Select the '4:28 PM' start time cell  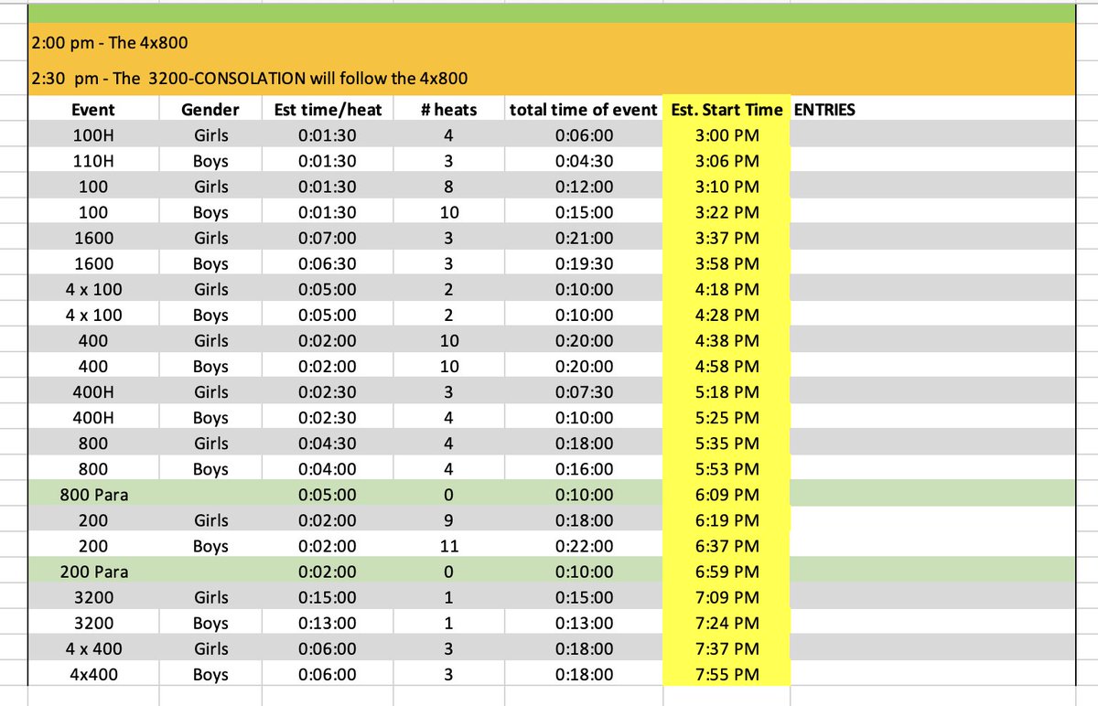[727, 315]
